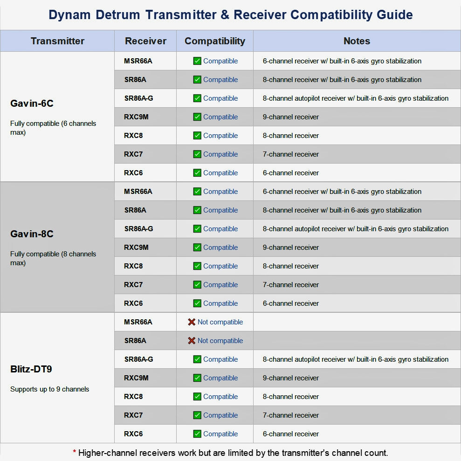The width and height of the screenshot is (461, 461).
Task: Select the Receiver column header
Action: (x=145, y=41)
